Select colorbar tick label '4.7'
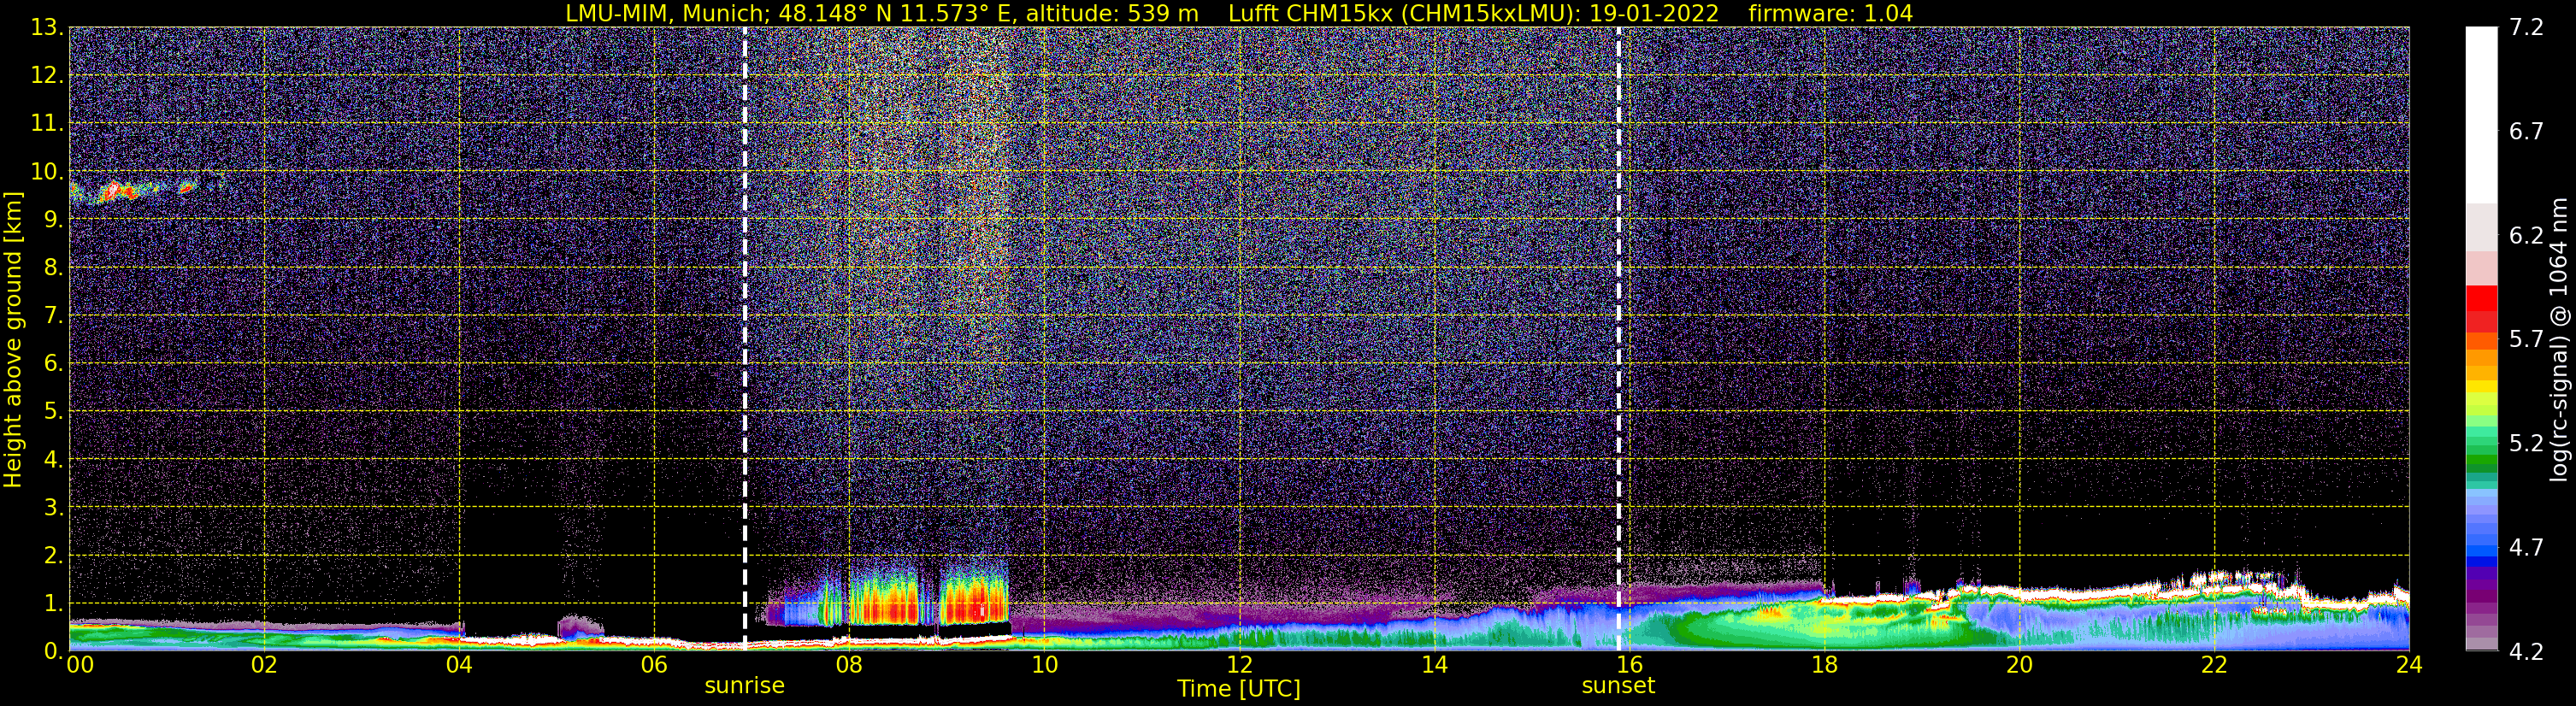Viewport: 2576px width, 706px height. click(2526, 547)
